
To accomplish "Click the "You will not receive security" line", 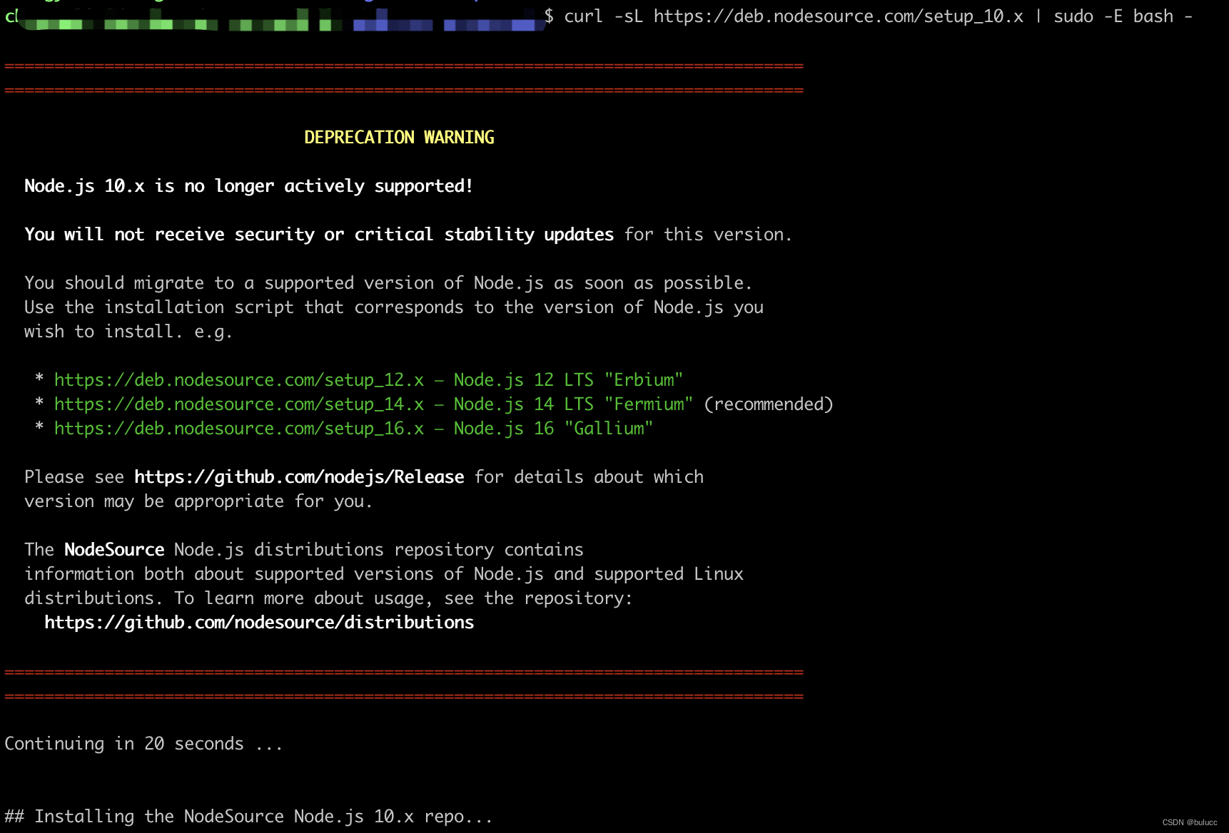I will pyautogui.click(x=408, y=235).
